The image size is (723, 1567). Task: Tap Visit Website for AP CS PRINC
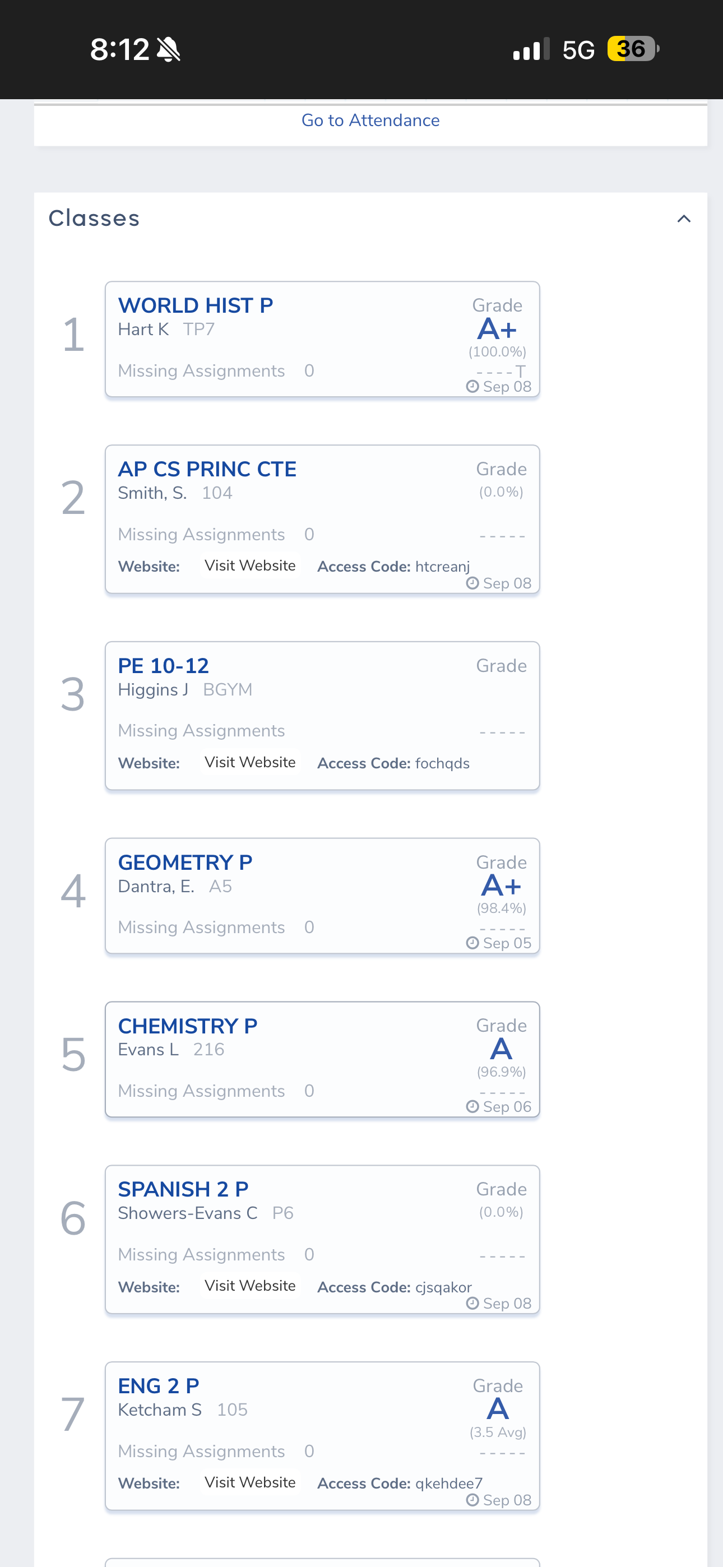[x=249, y=565]
